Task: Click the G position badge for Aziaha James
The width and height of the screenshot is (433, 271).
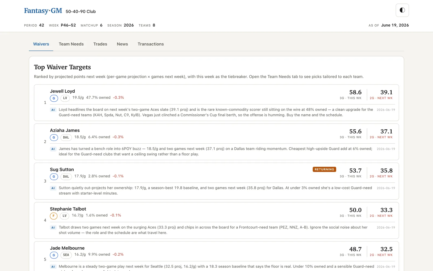Action: 54,137
